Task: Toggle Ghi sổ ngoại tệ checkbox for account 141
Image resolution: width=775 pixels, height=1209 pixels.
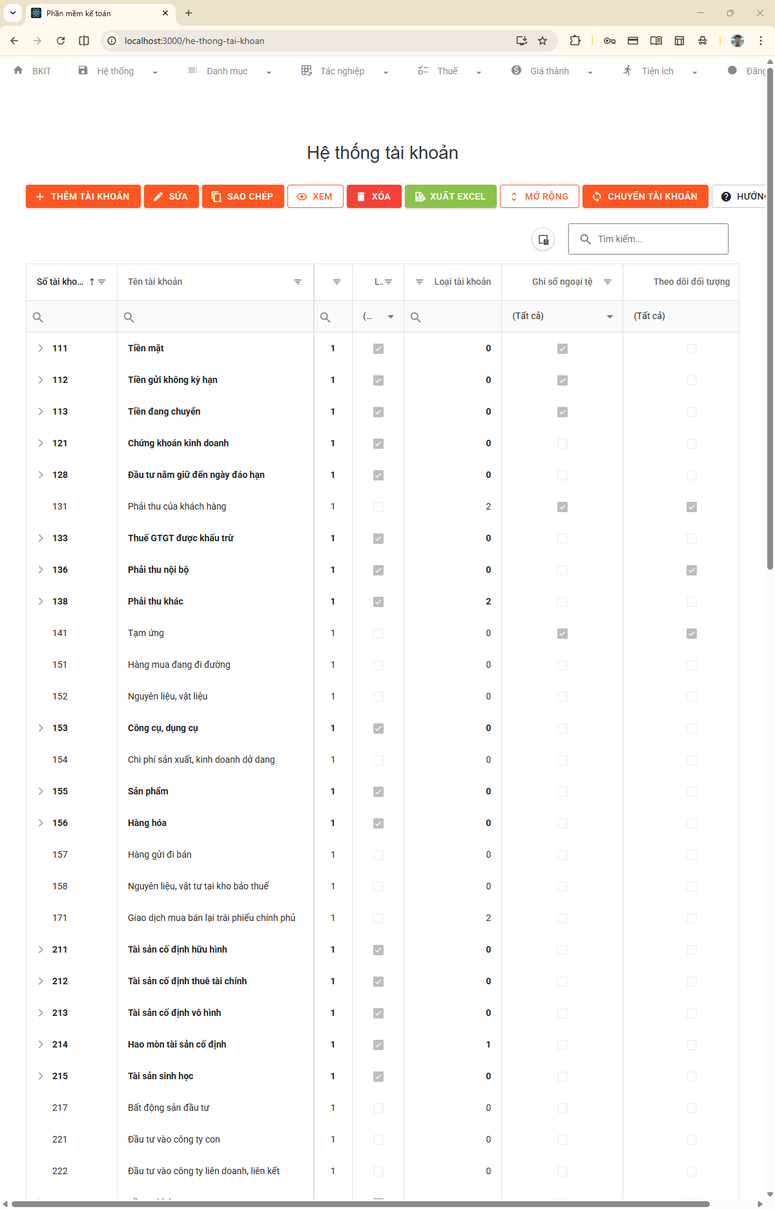Action: pos(563,634)
